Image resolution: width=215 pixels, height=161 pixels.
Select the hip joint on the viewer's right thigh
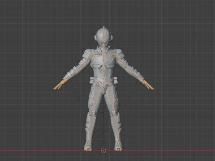[x=109, y=84]
